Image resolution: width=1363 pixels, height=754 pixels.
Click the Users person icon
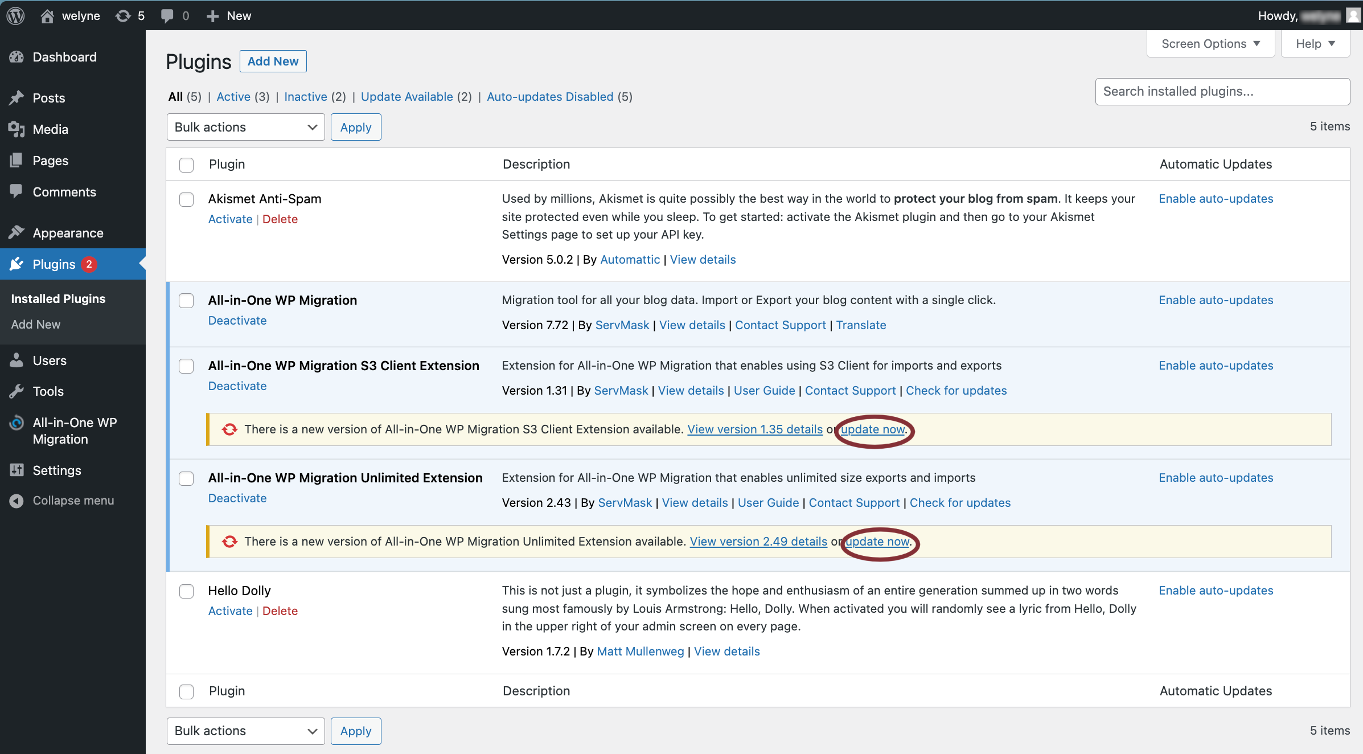point(17,360)
